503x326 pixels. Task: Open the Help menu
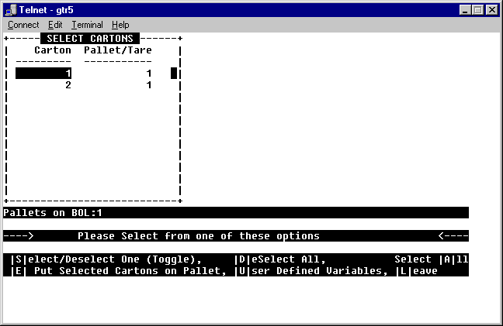click(120, 25)
